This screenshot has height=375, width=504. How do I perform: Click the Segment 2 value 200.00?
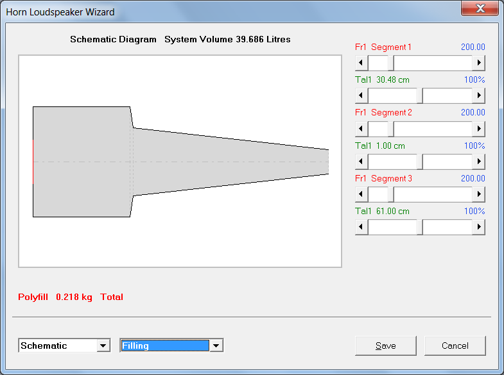coord(473,113)
